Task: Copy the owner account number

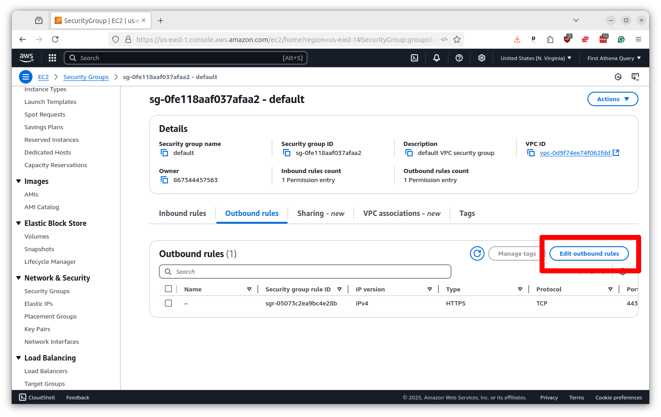Action: point(164,180)
